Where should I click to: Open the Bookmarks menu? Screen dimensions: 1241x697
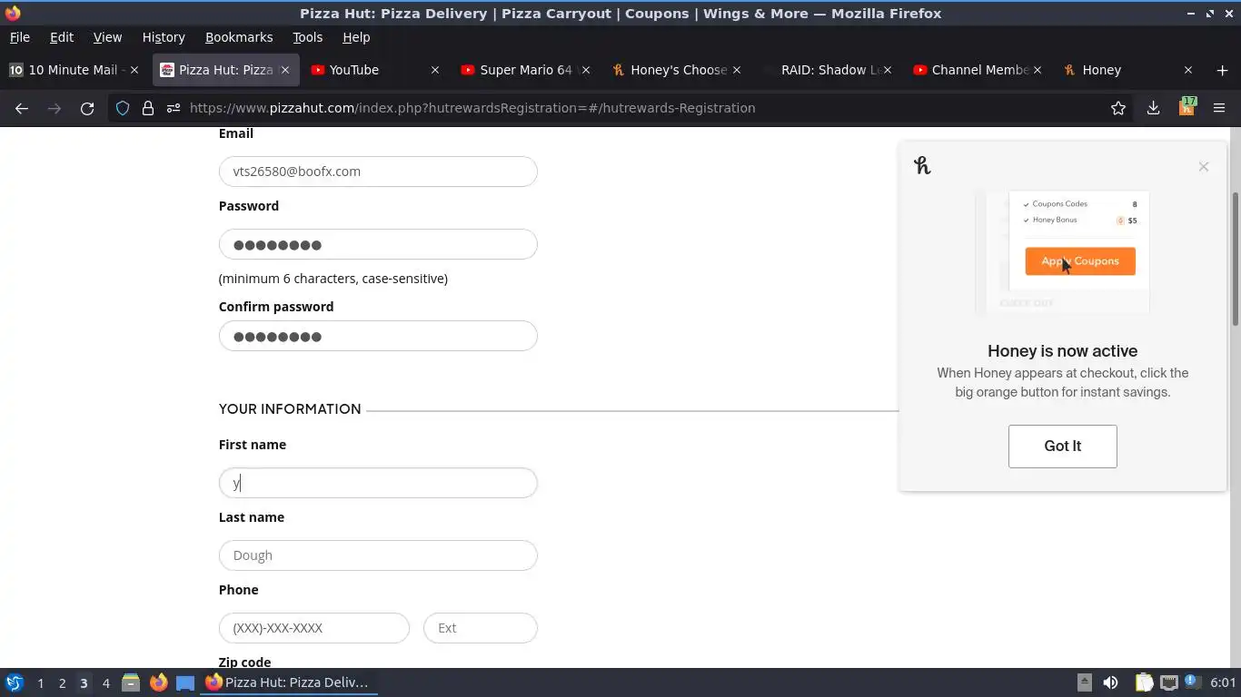(239, 37)
